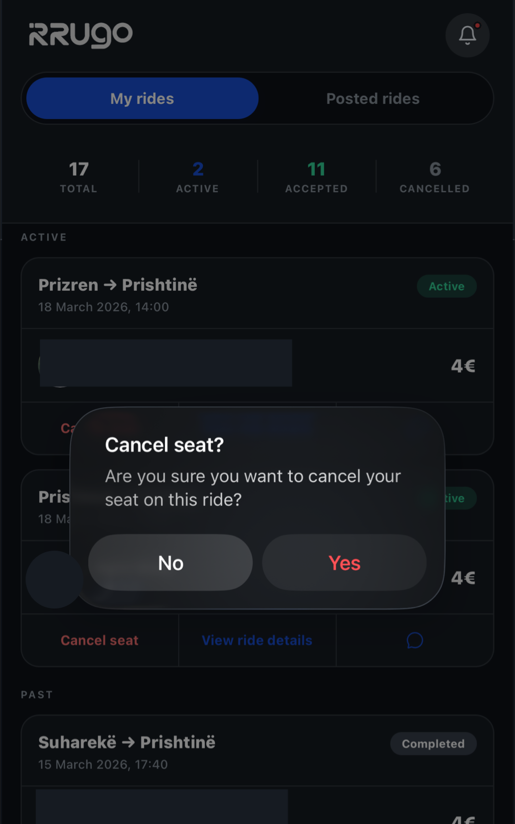Open View ride details link
Screen dimensions: 515x824
pyautogui.click(x=257, y=640)
